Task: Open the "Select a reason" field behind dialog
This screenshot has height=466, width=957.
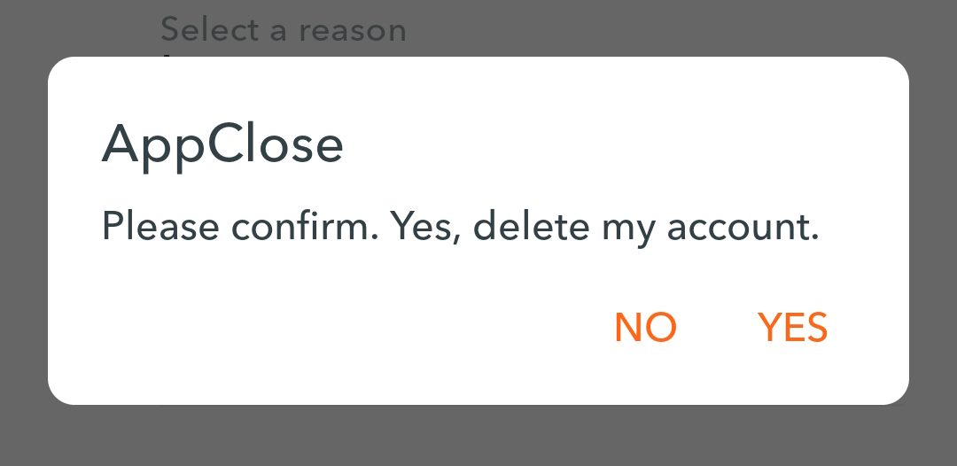Action: point(284,29)
